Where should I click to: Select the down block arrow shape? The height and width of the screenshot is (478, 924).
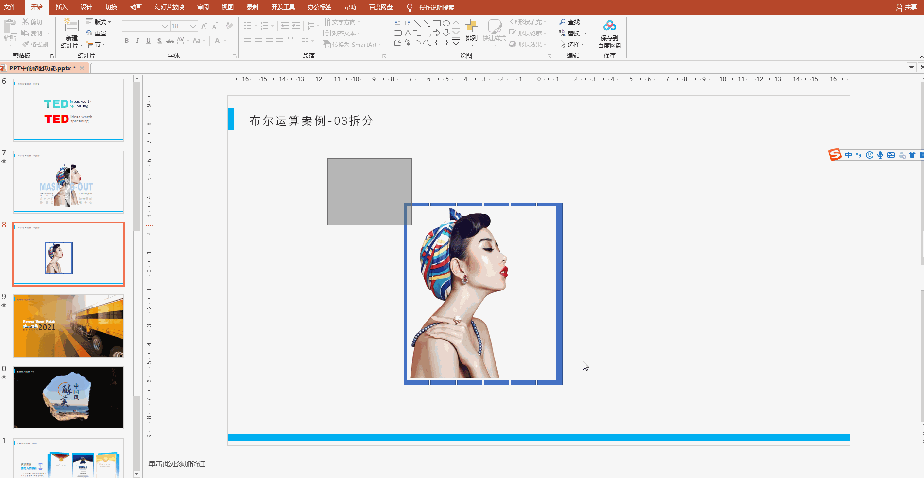[446, 33]
